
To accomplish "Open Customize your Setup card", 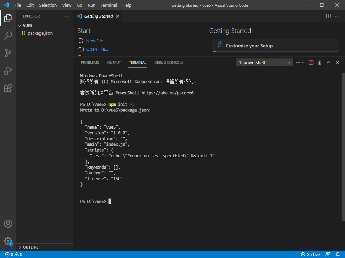I will pyautogui.click(x=276, y=46).
